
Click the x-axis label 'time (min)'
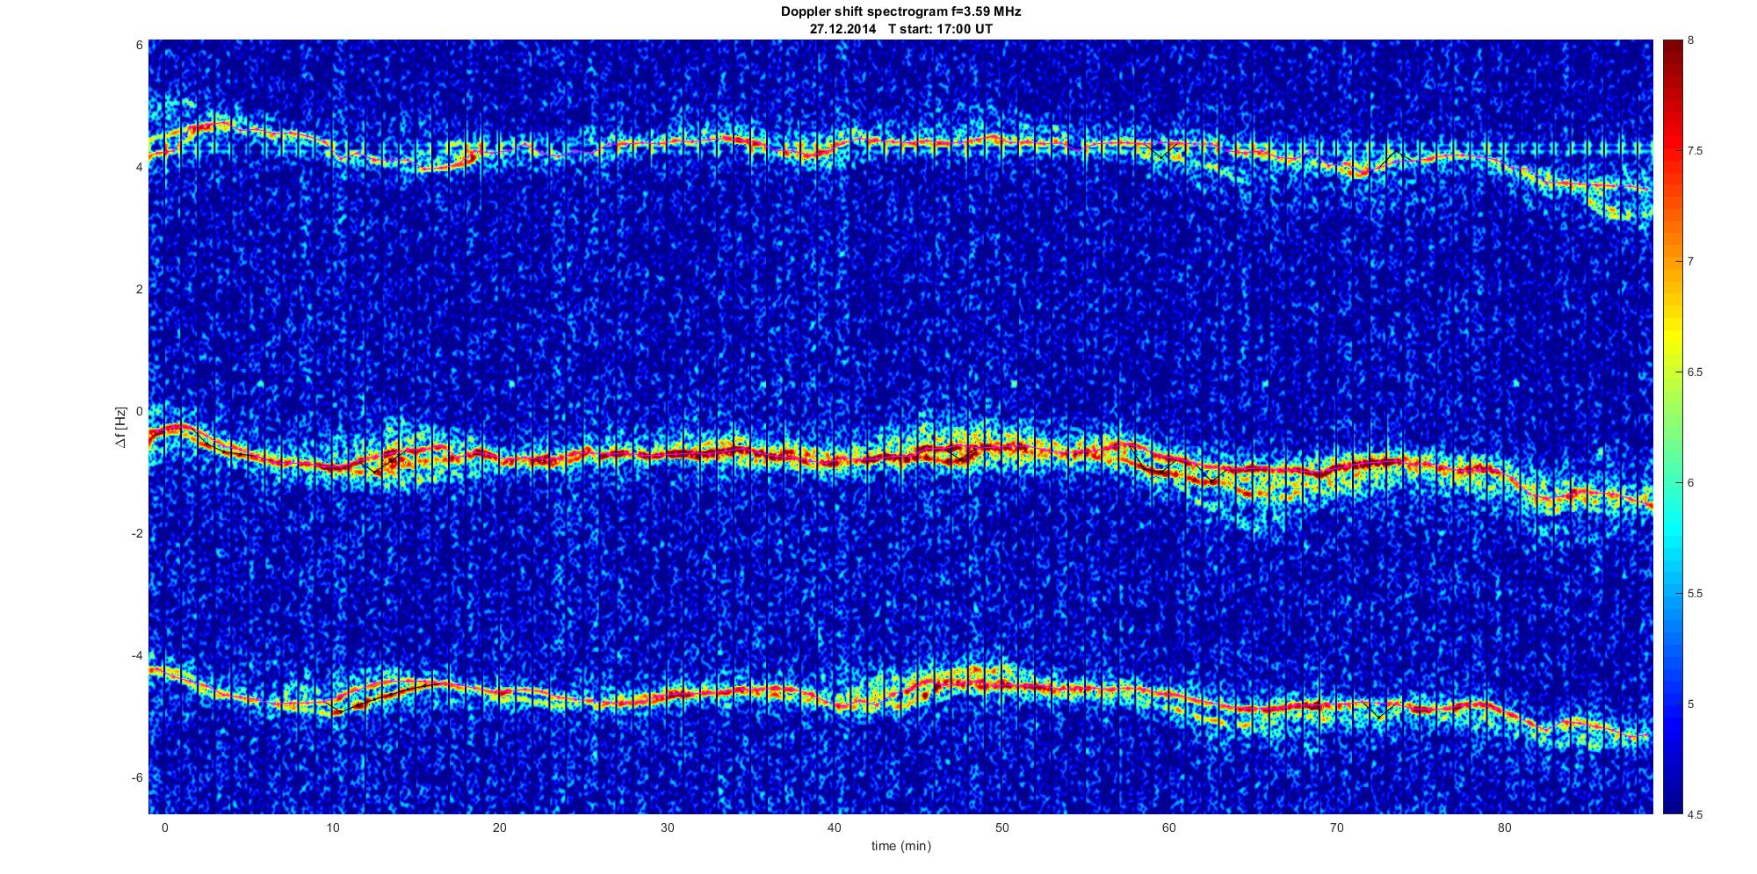(900, 846)
